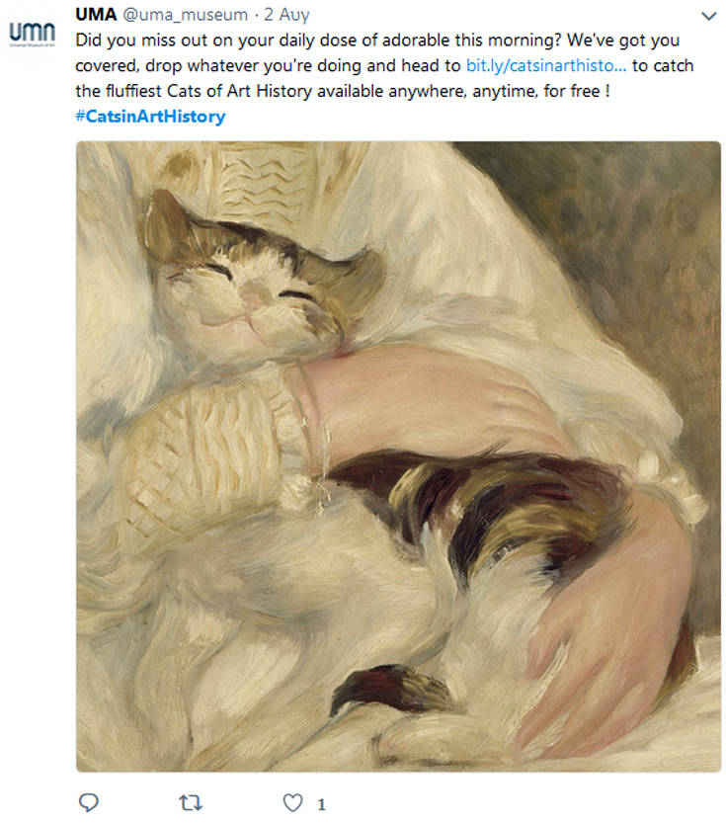This screenshot has height=823, width=726.
Task: Click the #CatsinArtHistory hashtag
Action: [x=150, y=116]
